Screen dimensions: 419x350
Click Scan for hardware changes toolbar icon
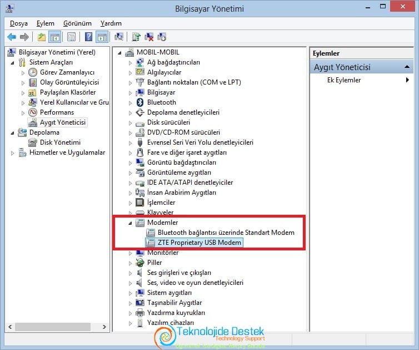[119, 37]
